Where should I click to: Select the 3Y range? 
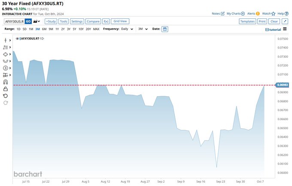click(69, 29)
